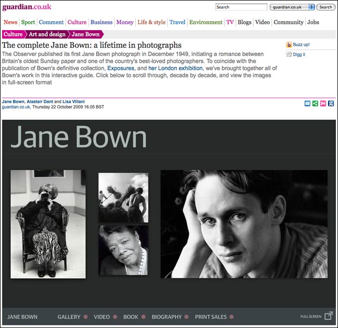Click the FULL SCREEN label
Screen dimensions: 338x328
[311, 317]
